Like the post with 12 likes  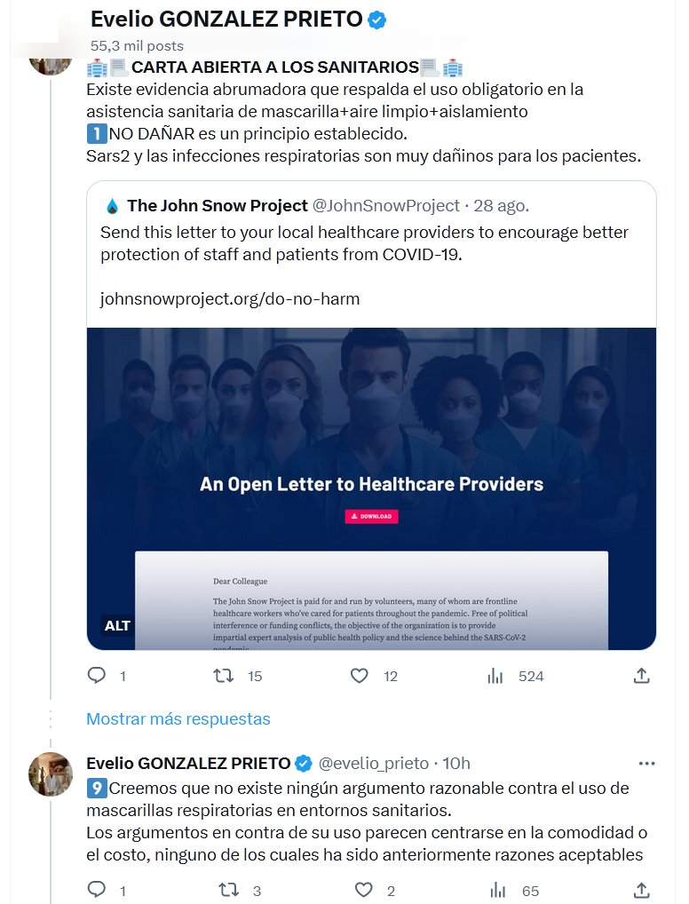click(x=359, y=676)
